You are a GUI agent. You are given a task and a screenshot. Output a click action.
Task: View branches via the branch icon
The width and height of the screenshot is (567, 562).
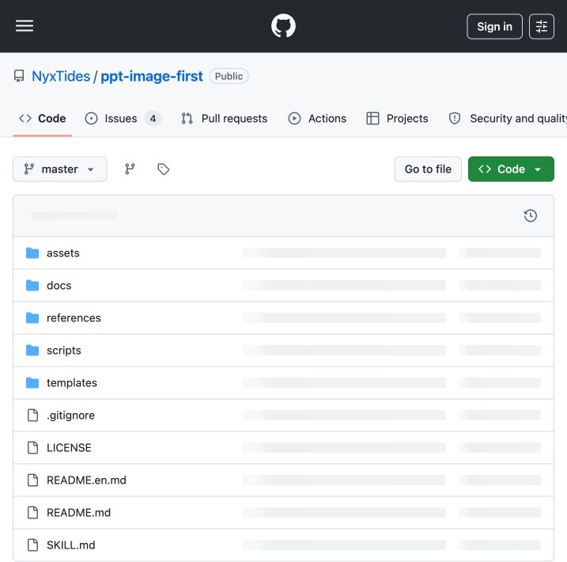130,169
